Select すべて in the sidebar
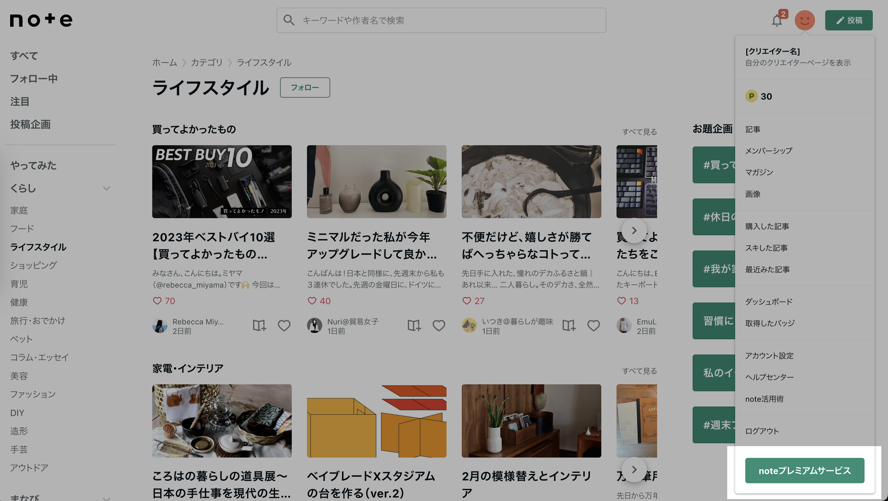The height and width of the screenshot is (501, 888). [x=24, y=55]
